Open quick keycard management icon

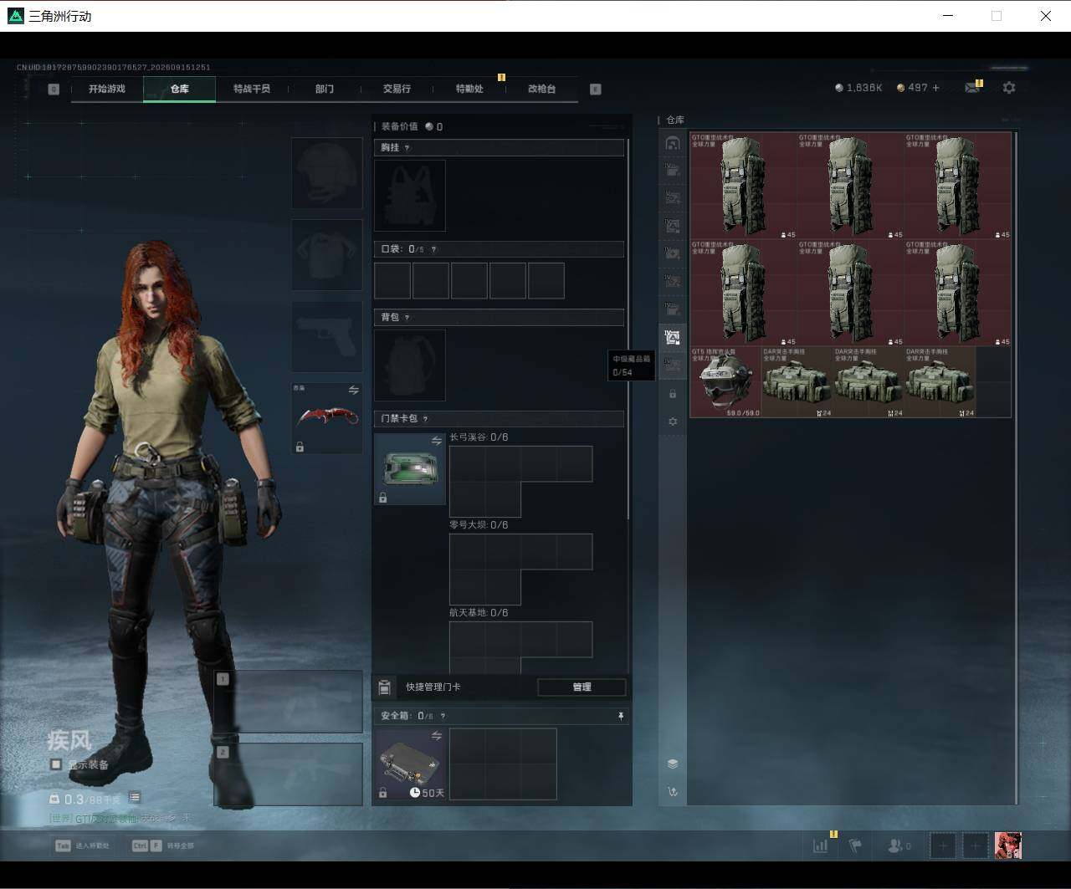(x=385, y=687)
